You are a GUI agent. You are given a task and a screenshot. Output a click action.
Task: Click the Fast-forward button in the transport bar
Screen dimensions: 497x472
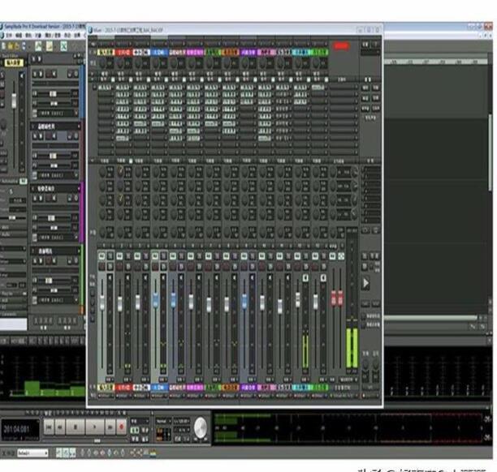click(x=110, y=427)
